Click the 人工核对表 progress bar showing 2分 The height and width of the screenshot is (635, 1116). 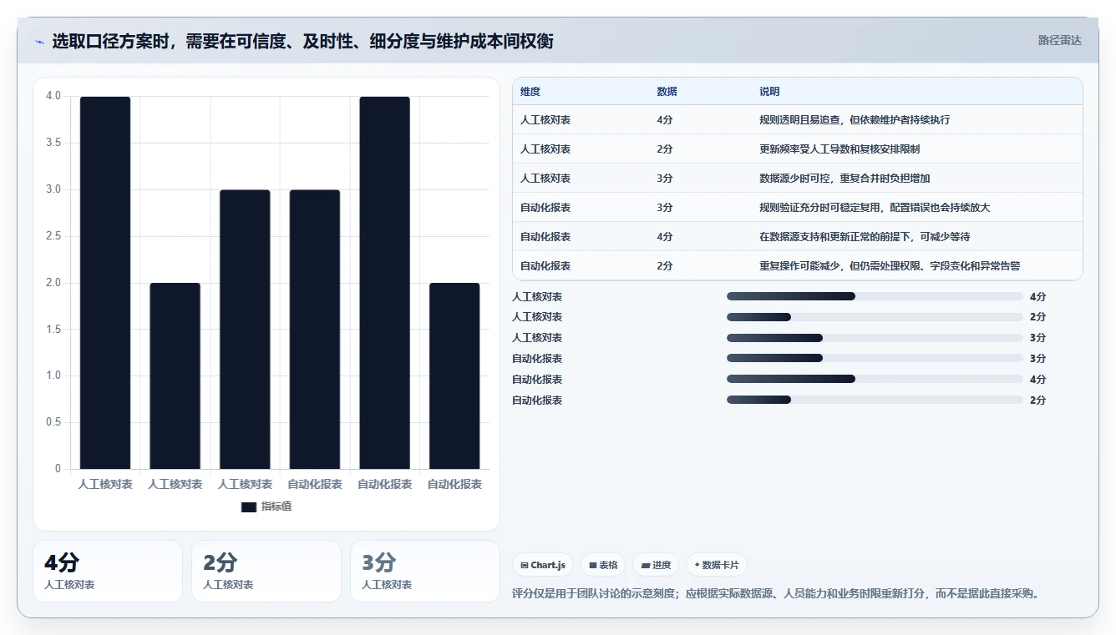click(875, 317)
